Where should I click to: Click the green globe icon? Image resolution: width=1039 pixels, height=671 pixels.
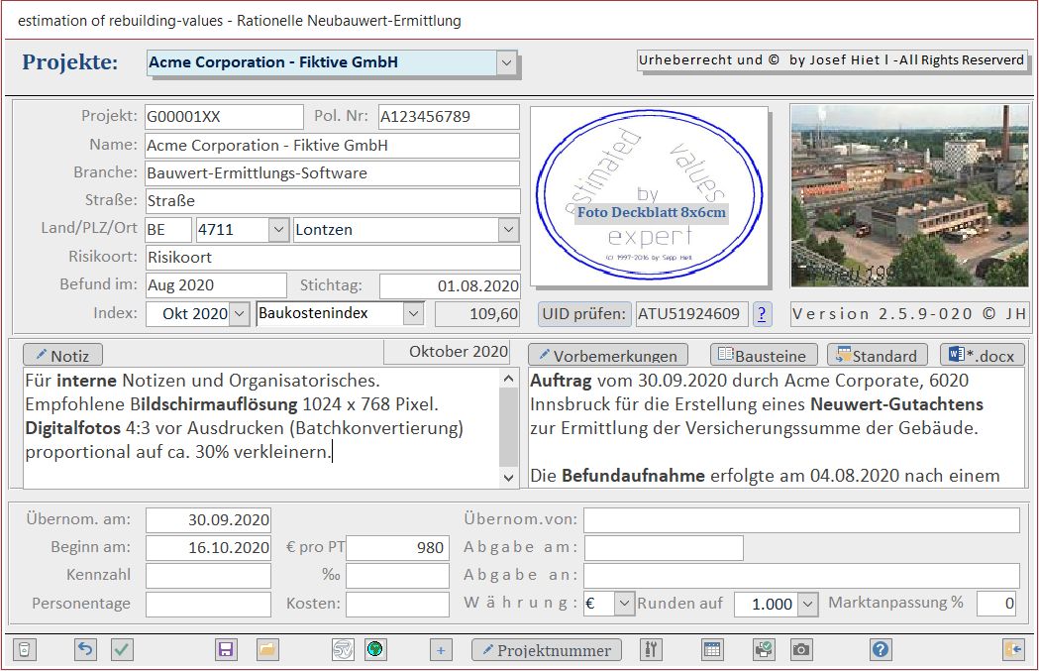click(375, 650)
